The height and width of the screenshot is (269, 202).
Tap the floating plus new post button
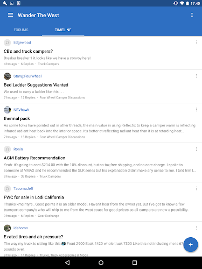pos(191,244)
